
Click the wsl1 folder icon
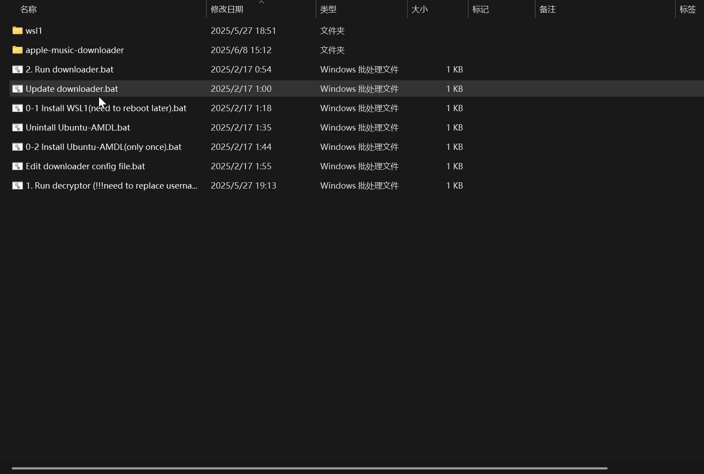pyautogui.click(x=17, y=31)
